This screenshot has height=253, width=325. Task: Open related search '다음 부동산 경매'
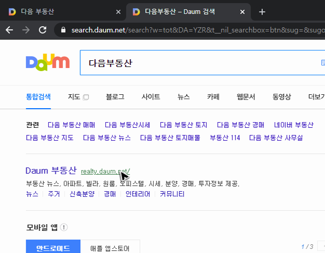(x=241, y=125)
